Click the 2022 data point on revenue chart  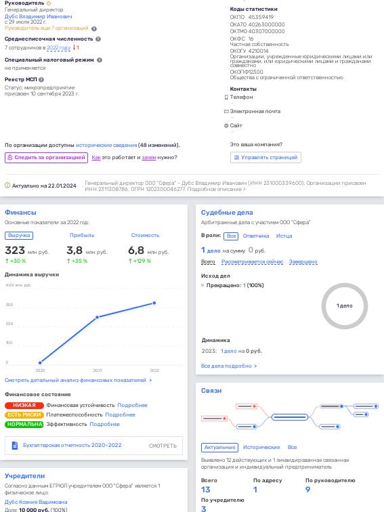pos(154,303)
